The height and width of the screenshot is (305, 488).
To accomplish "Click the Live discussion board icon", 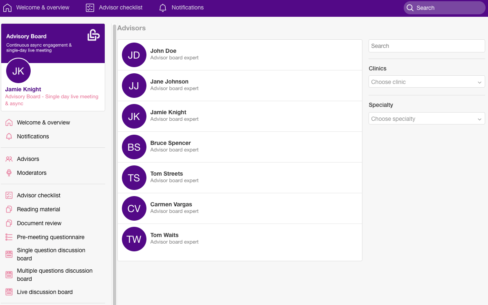I will pyautogui.click(x=9, y=292).
